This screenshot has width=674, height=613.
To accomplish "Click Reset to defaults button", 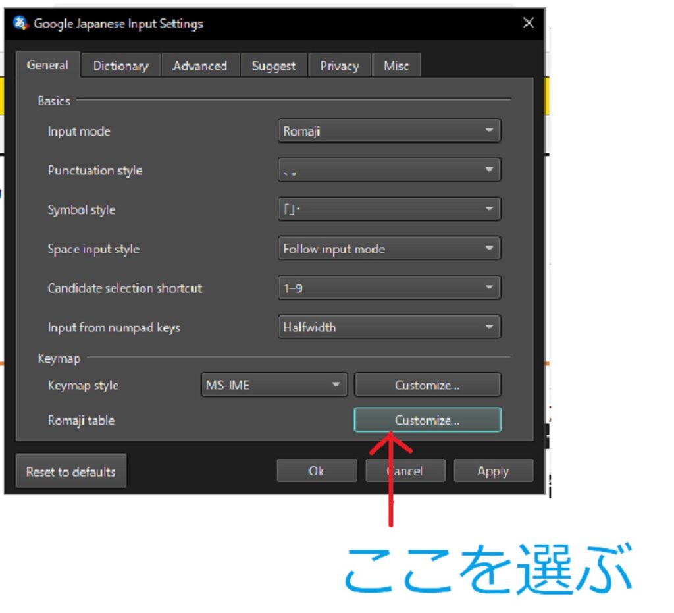I will point(71,471).
